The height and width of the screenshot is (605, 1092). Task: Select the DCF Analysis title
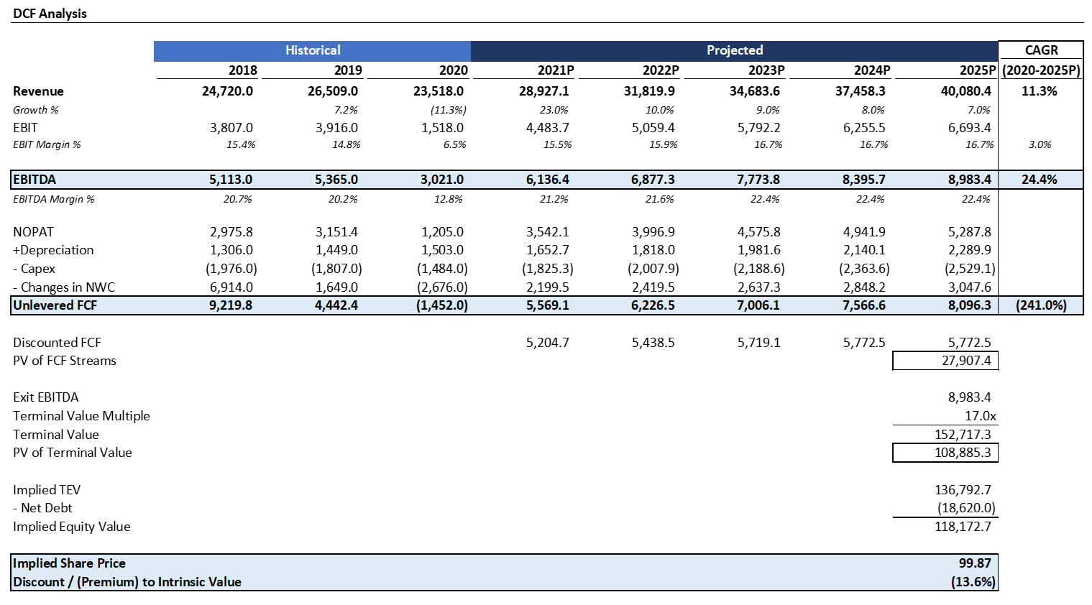click(50, 14)
